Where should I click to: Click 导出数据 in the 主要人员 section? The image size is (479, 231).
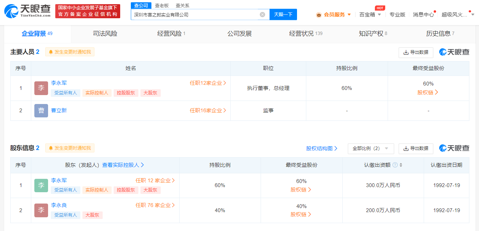[416, 53]
